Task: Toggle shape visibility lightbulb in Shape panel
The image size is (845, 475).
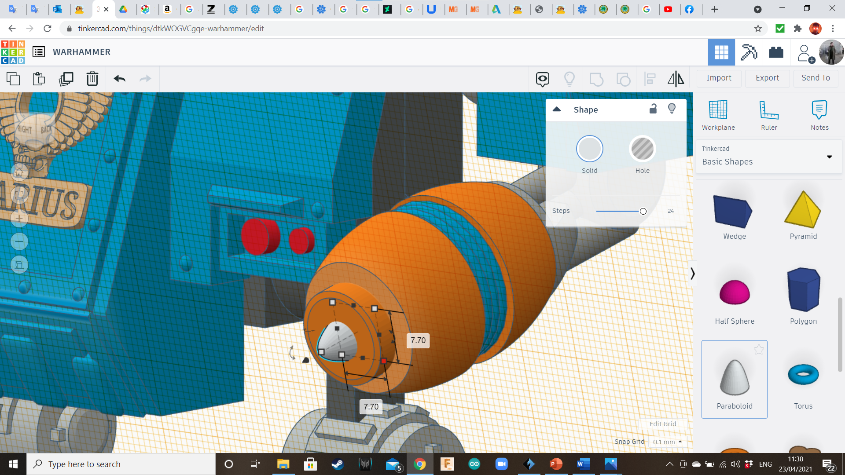Action: coord(672,109)
